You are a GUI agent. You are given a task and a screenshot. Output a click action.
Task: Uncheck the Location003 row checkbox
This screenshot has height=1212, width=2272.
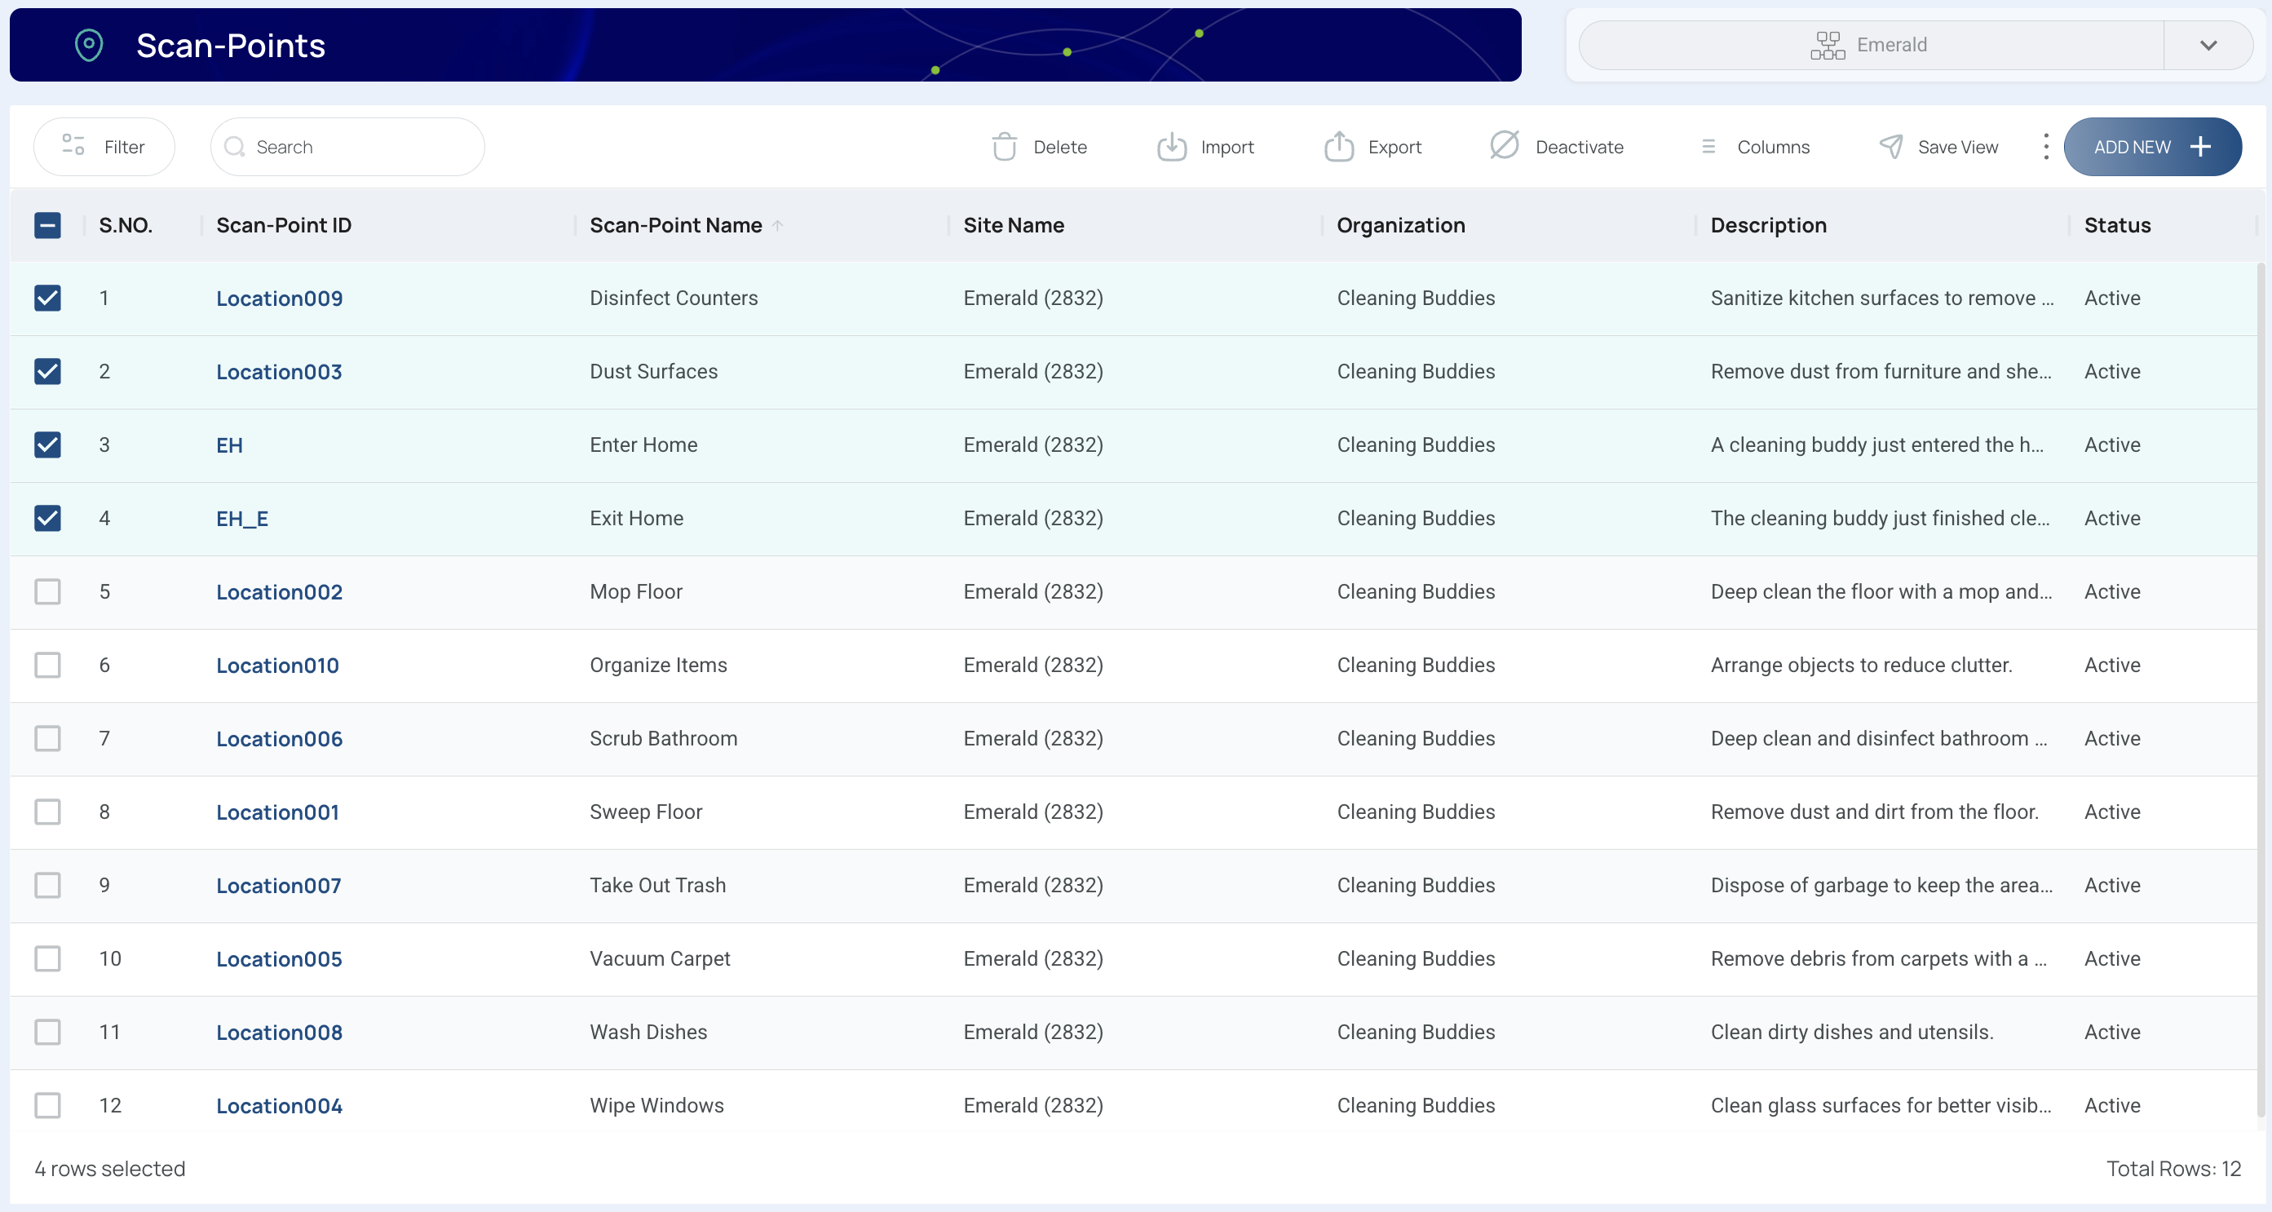[x=47, y=371]
